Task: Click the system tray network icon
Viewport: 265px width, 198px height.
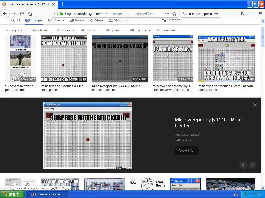Action: [246, 194]
